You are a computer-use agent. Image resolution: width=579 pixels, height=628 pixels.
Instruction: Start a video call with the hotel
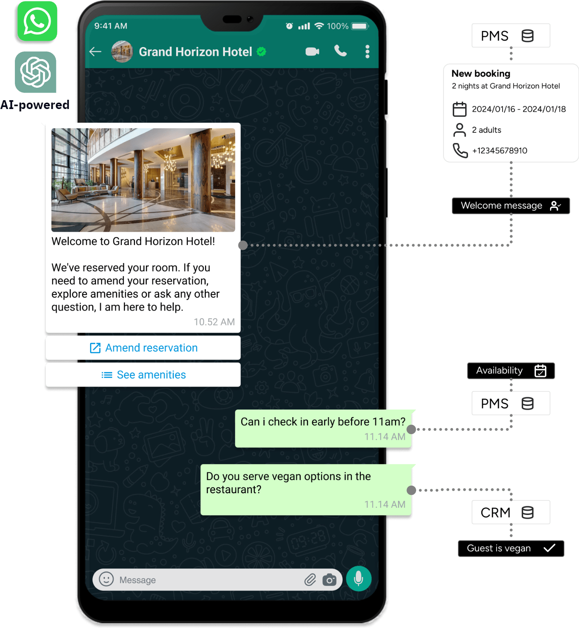(x=312, y=51)
